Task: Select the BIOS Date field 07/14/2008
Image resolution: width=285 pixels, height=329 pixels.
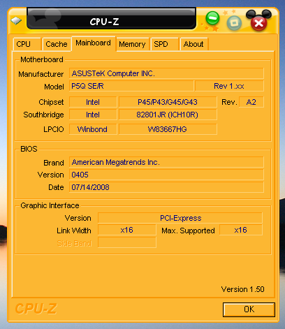Action: tap(166, 187)
